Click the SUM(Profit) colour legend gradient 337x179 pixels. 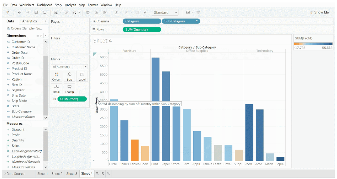[313, 44]
